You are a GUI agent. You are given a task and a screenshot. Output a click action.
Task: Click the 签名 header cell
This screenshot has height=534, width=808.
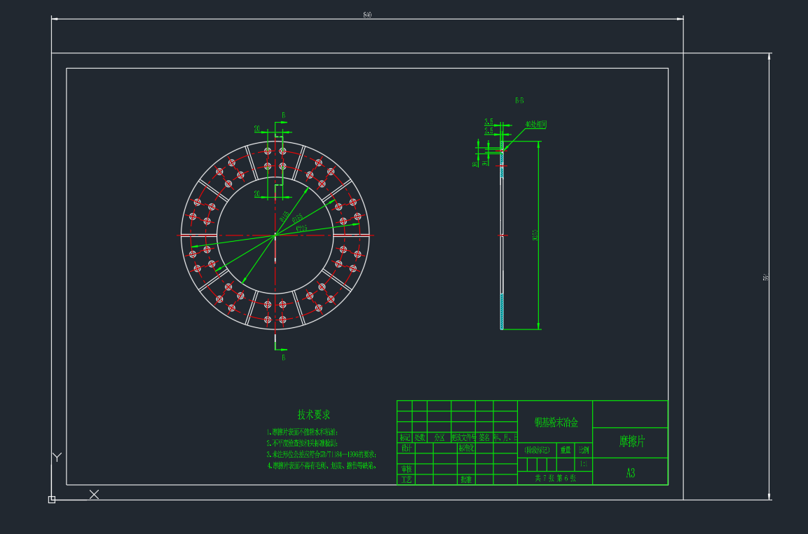[484, 437]
